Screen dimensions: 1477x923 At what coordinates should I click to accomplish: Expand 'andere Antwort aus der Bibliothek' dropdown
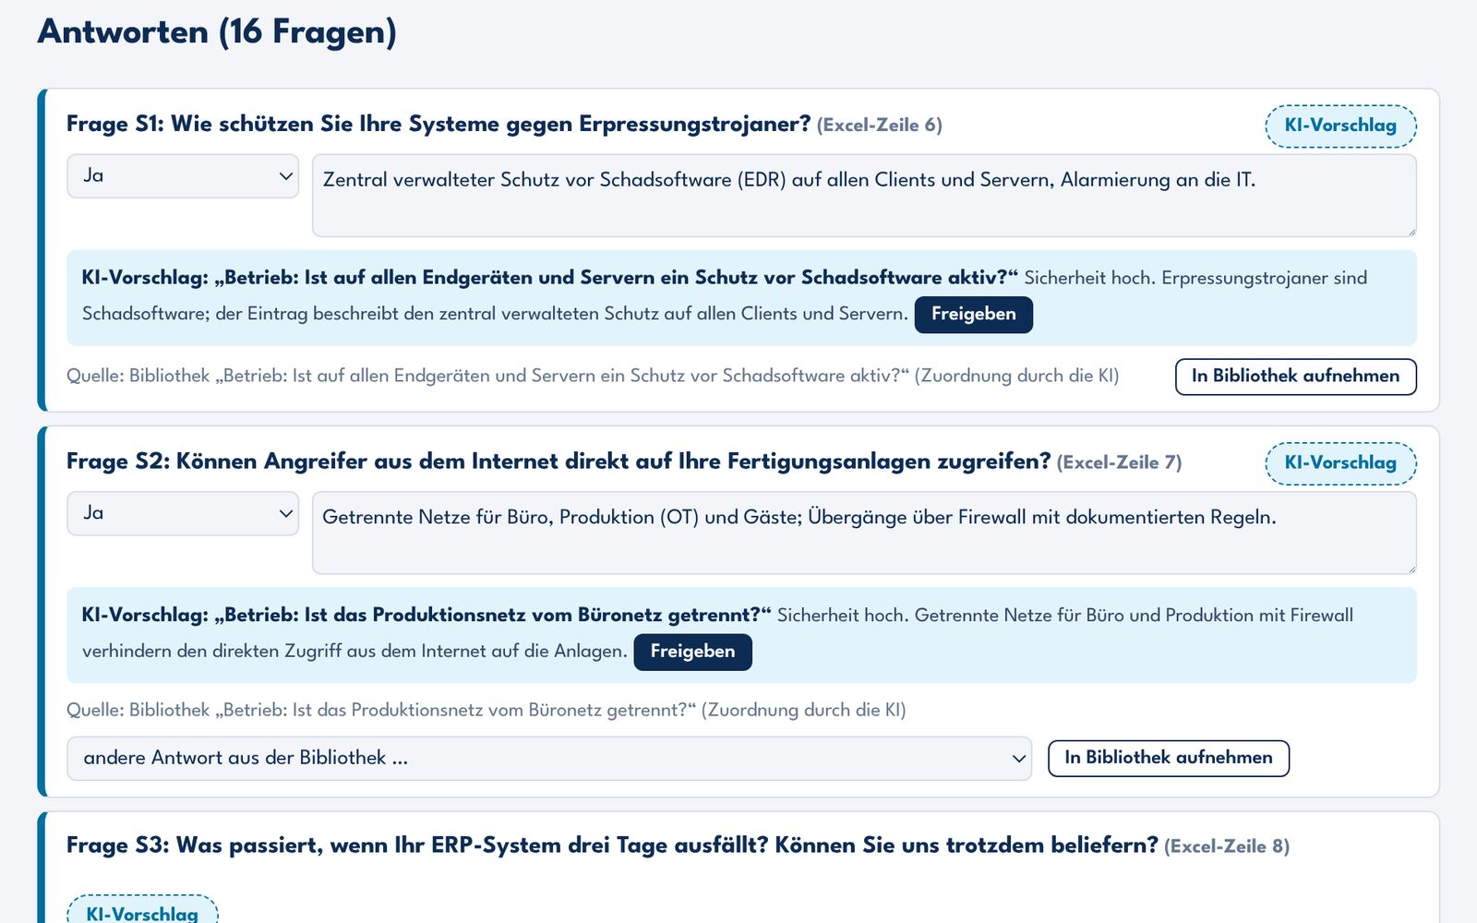pyautogui.click(x=549, y=758)
